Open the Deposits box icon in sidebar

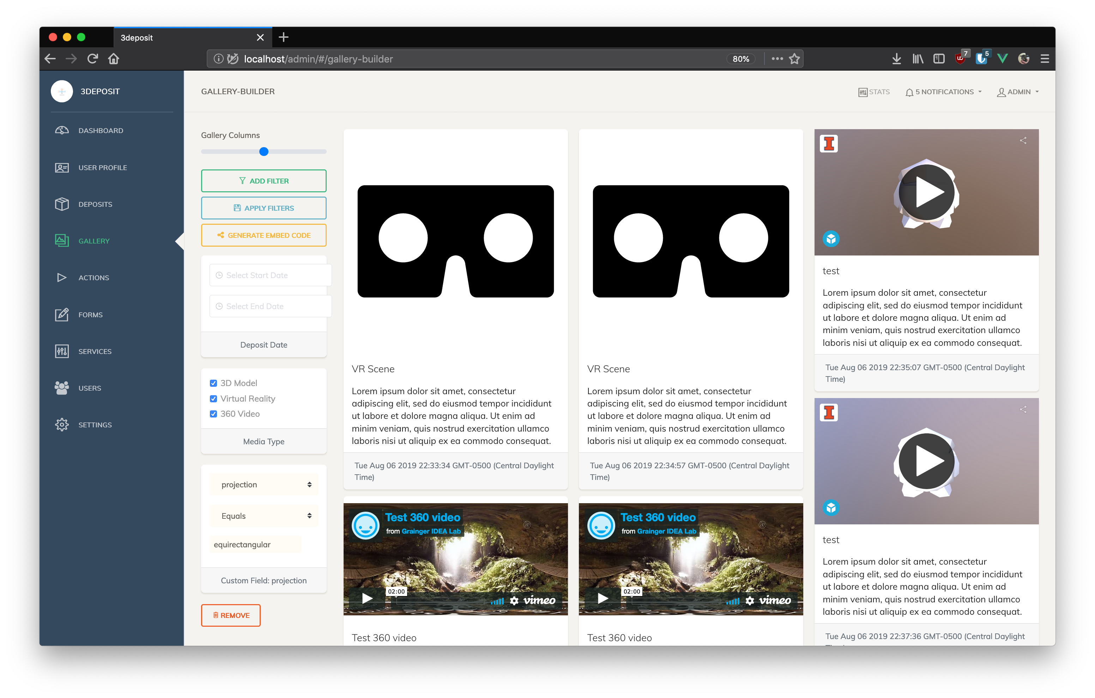(62, 204)
